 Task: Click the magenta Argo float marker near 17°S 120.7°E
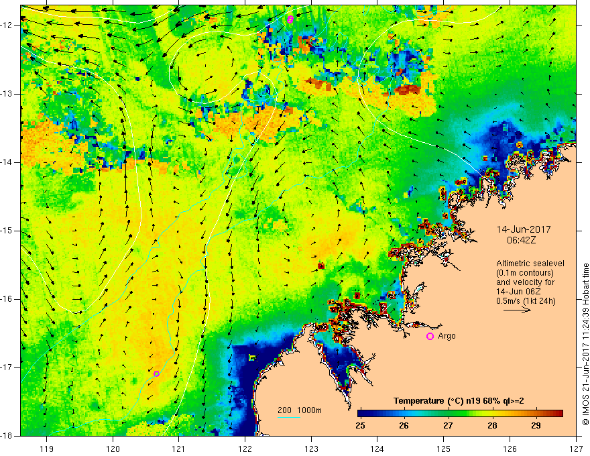tap(156, 374)
